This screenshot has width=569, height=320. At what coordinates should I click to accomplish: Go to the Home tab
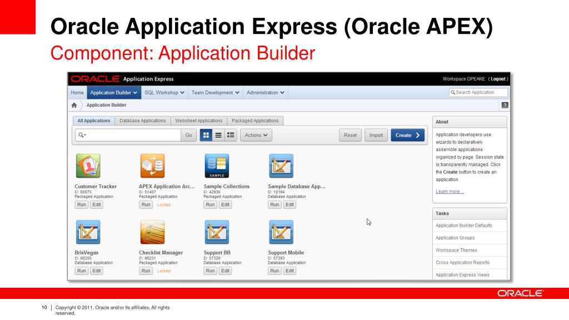[77, 93]
